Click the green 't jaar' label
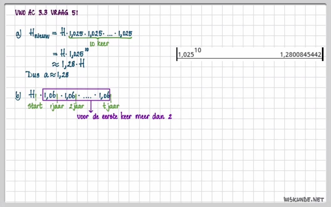The width and height of the screenshot is (331, 207). 111,106
